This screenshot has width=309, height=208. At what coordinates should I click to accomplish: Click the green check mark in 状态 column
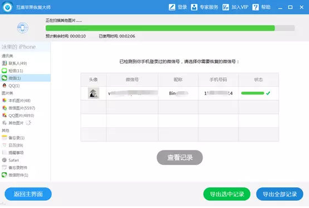click(268, 93)
